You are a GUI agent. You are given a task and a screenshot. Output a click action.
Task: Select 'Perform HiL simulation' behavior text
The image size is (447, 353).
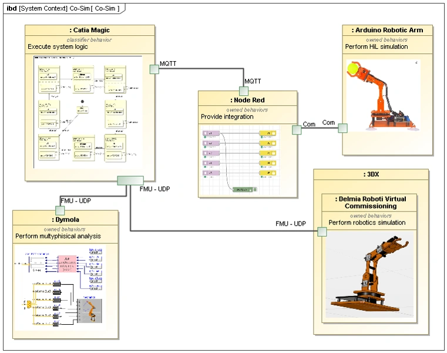[x=377, y=46]
